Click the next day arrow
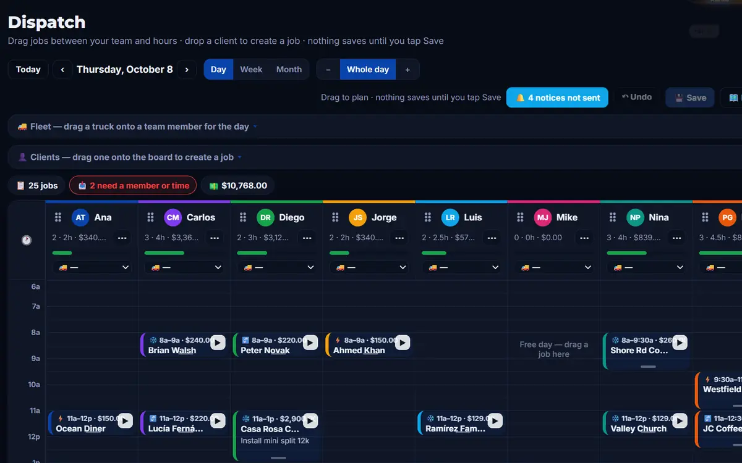Screen dimensions: 742x463 click(187, 70)
